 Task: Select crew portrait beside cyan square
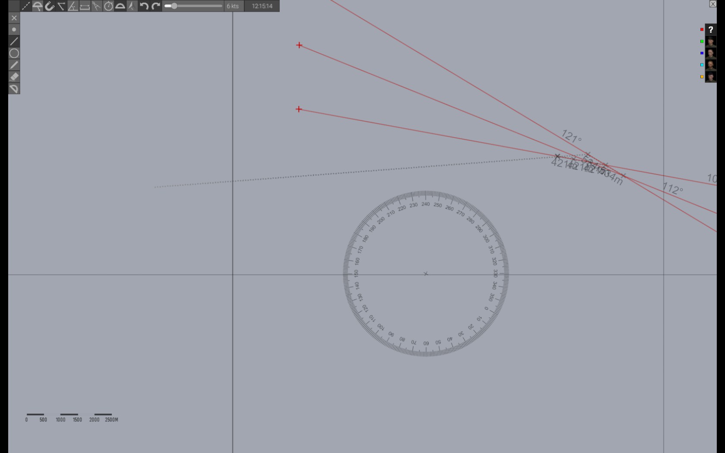tap(711, 65)
